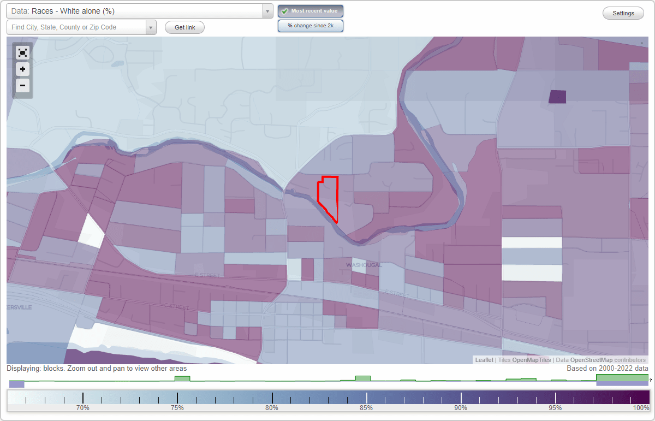Click the 95% label on legend scale
Viewport: 655px width, 421px height.
556,408
